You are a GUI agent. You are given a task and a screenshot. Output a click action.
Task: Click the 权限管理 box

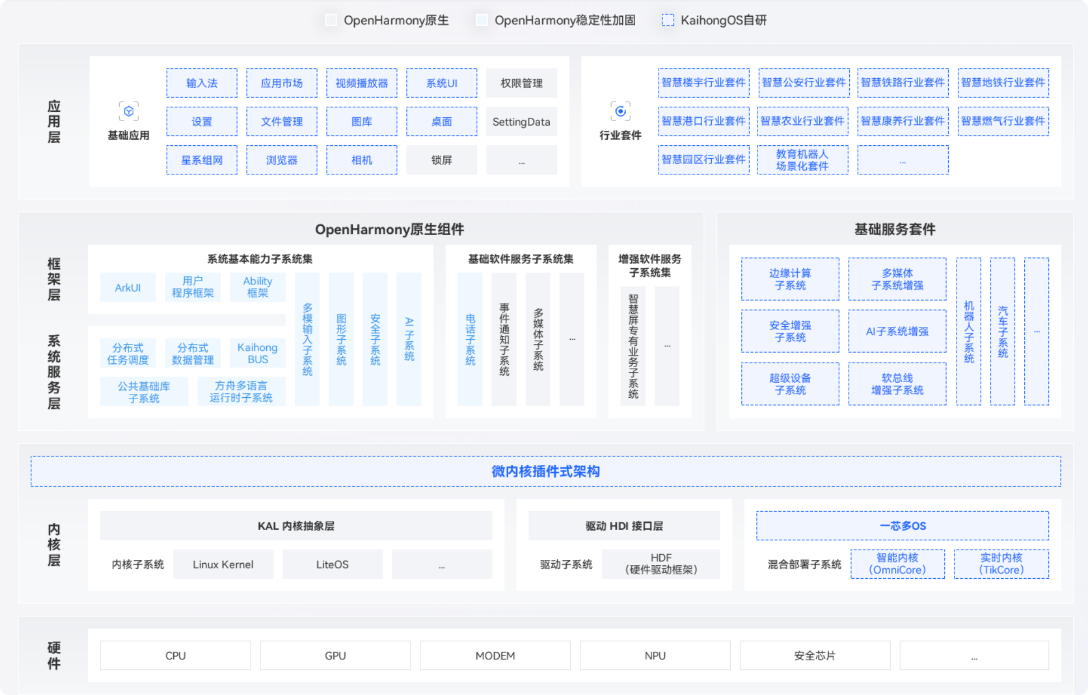coord(522,83)
